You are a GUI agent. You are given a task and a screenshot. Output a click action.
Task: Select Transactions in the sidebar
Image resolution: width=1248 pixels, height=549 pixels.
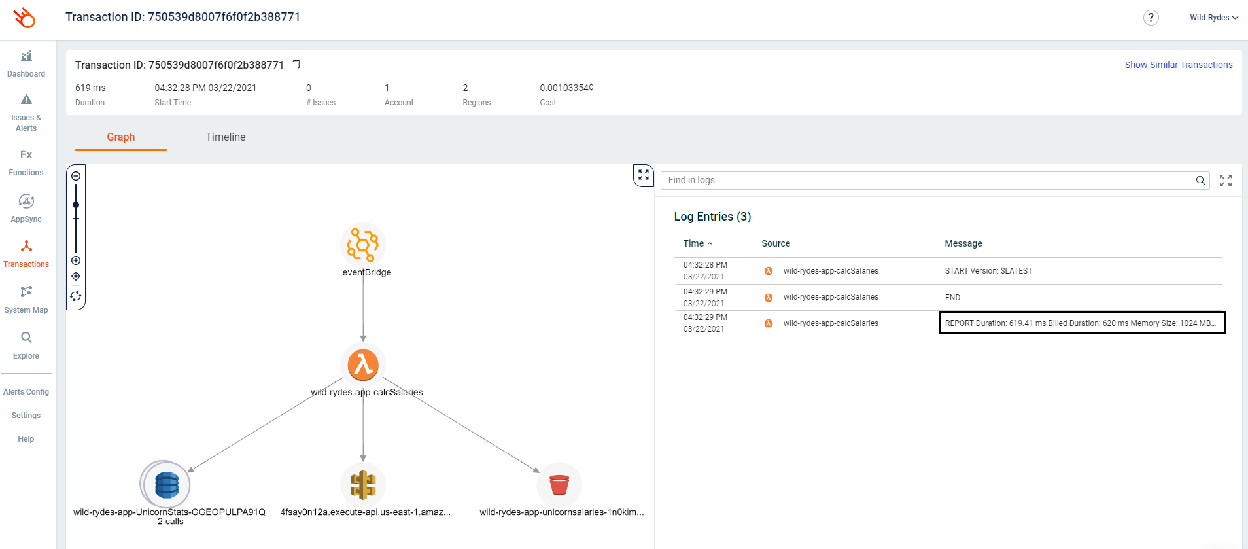pyautogui.click(x=26, y=254)
